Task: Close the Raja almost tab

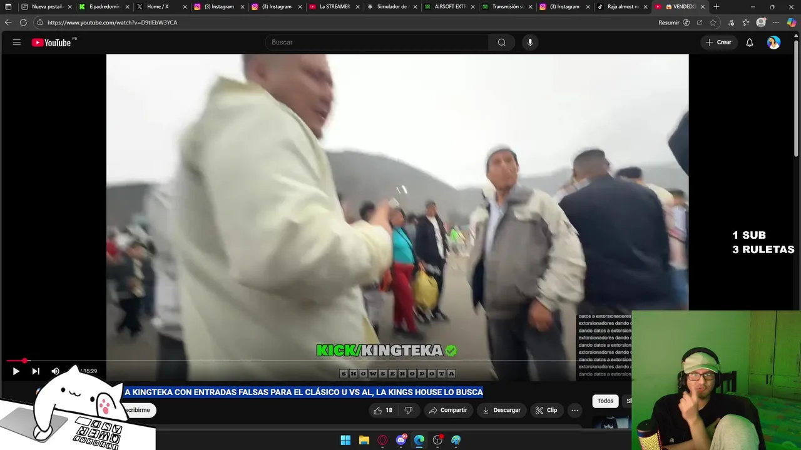Action: pyautogui.click(x=645, y=7)
